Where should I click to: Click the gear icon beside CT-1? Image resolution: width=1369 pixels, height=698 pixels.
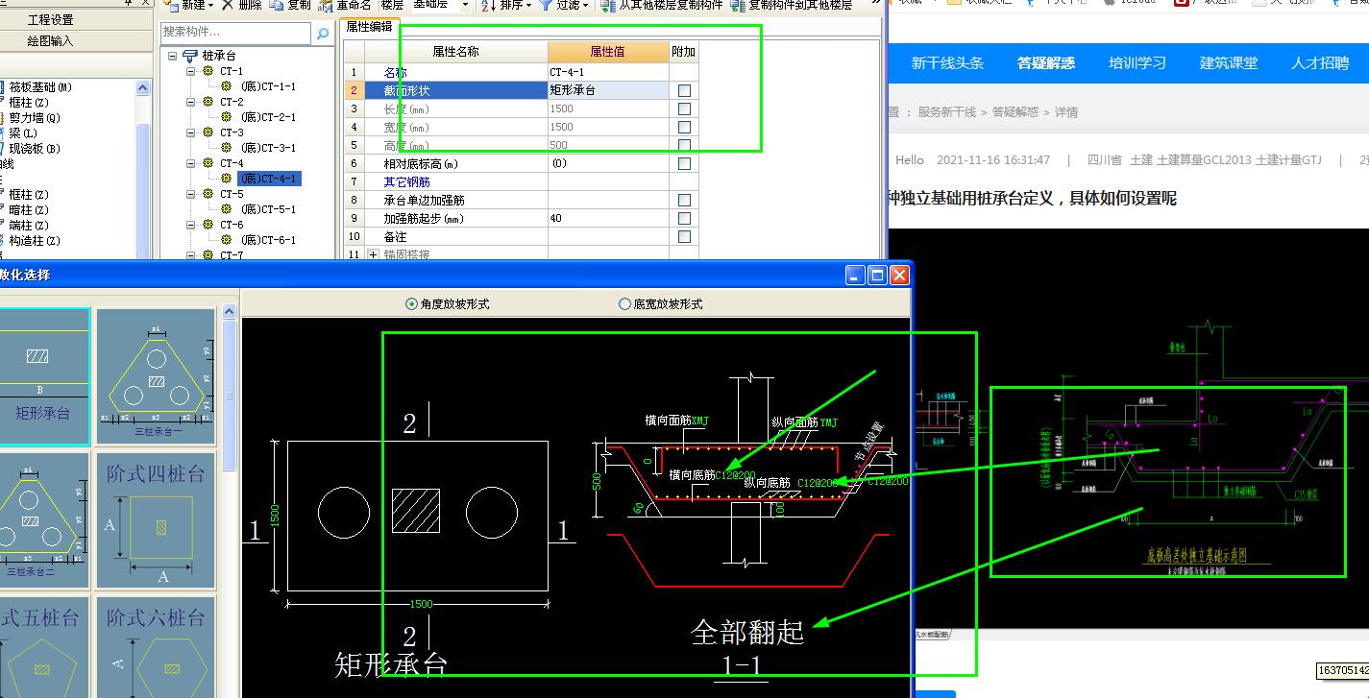click(x=208, y=71)
